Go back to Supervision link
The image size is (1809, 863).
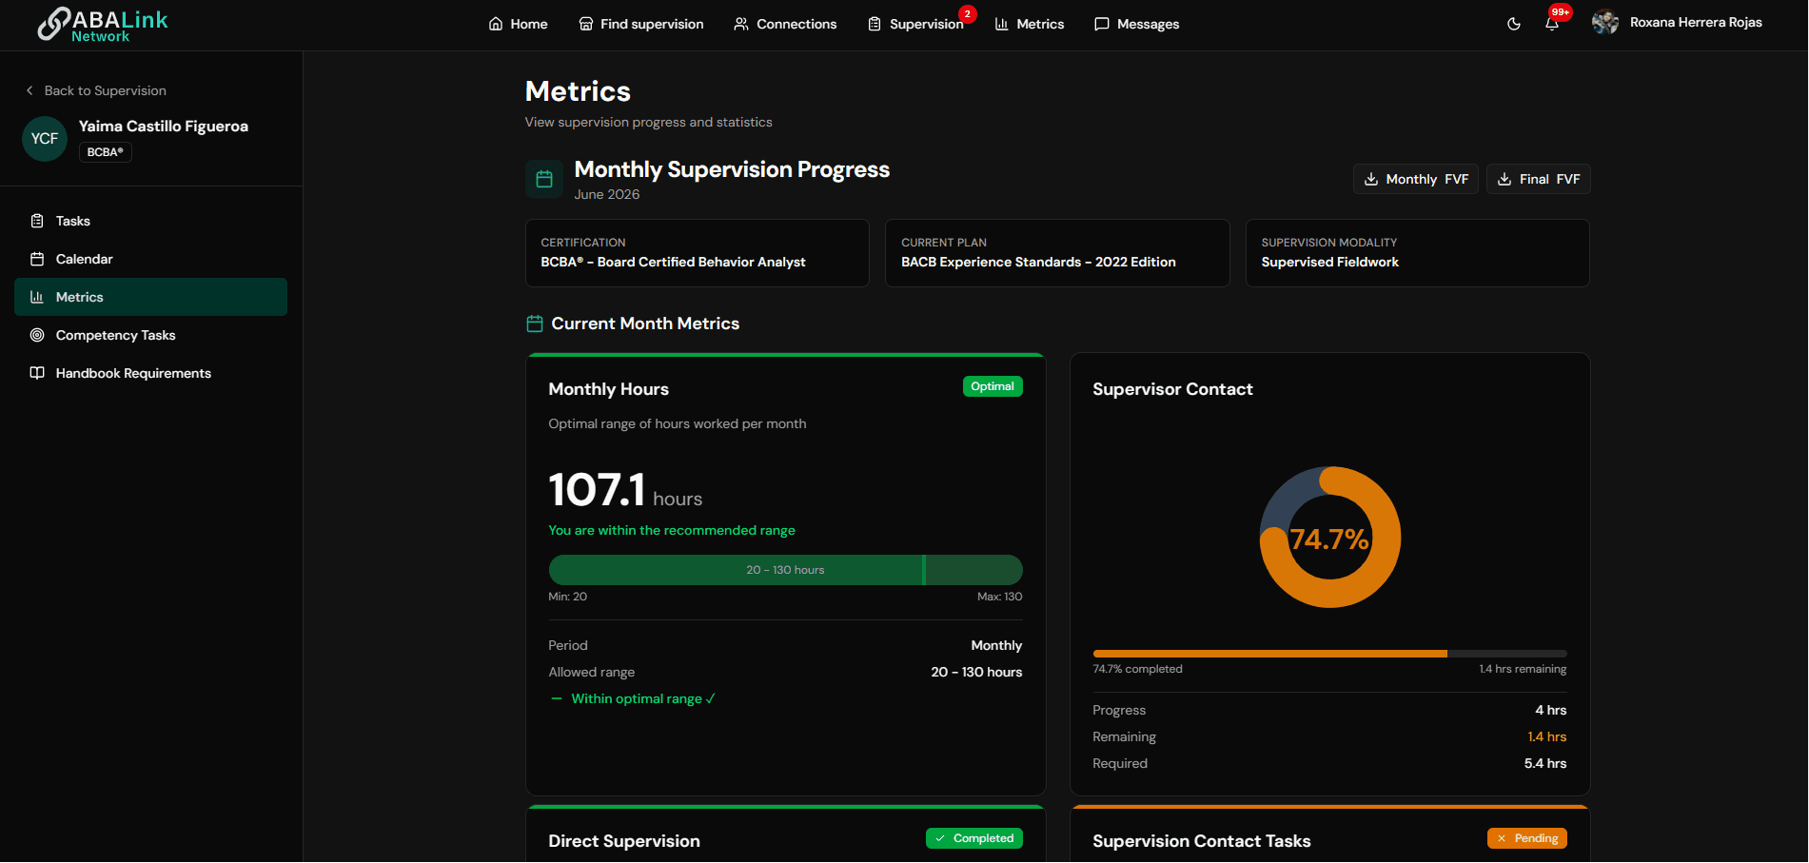(x=96, y=90)
